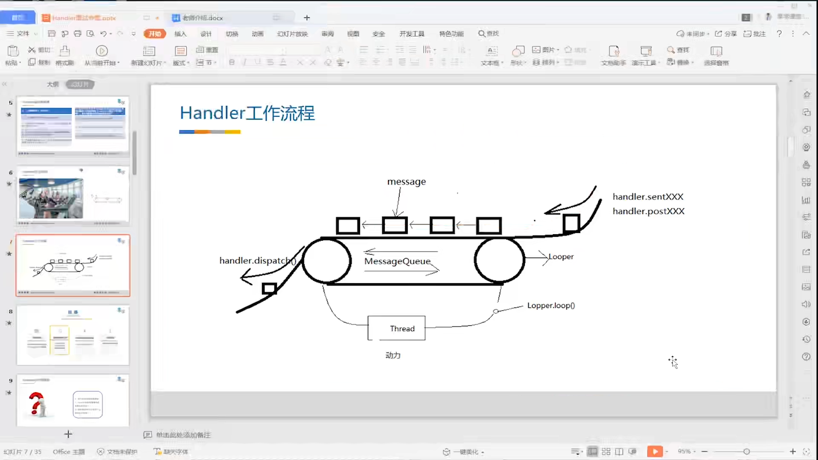This screenshot has height=460, width=818.
Task: Click the New Slide icon
Action: tap(149, 51)
